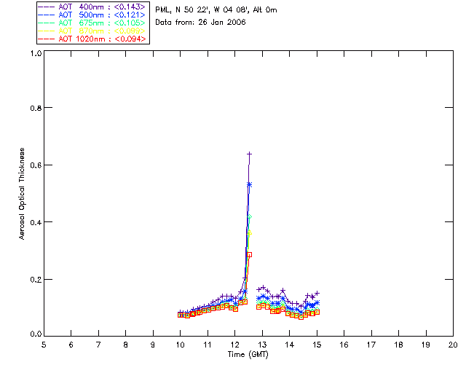Click the AOT 400nm legend entry
This screenshot has width=466, height=373.
tap(92, 7)
